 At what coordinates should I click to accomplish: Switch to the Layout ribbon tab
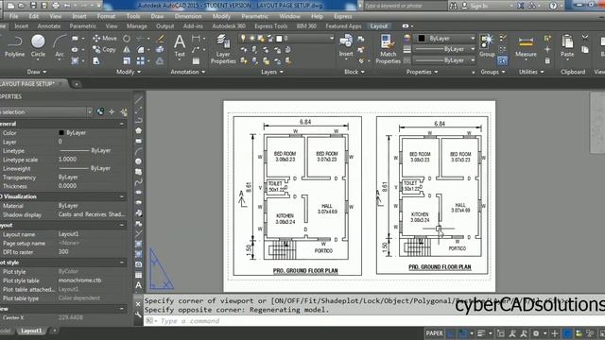(378, 25)
